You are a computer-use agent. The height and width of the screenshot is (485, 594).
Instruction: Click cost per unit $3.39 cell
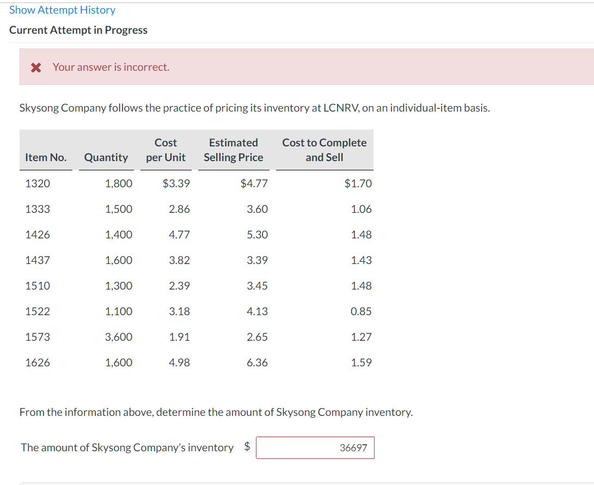[176, 183]
